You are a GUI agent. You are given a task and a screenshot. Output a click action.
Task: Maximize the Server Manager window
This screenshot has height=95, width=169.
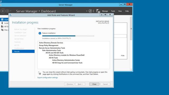click(125, 4)
